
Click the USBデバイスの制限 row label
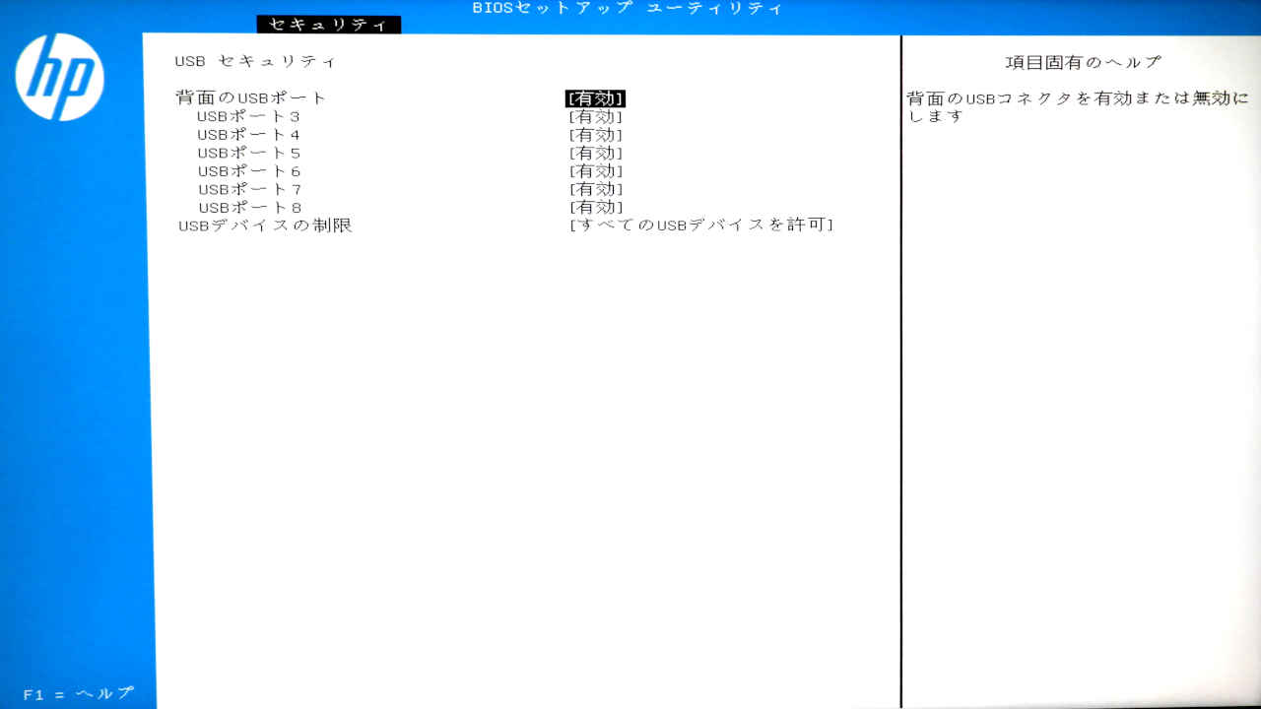pos(264,225)
